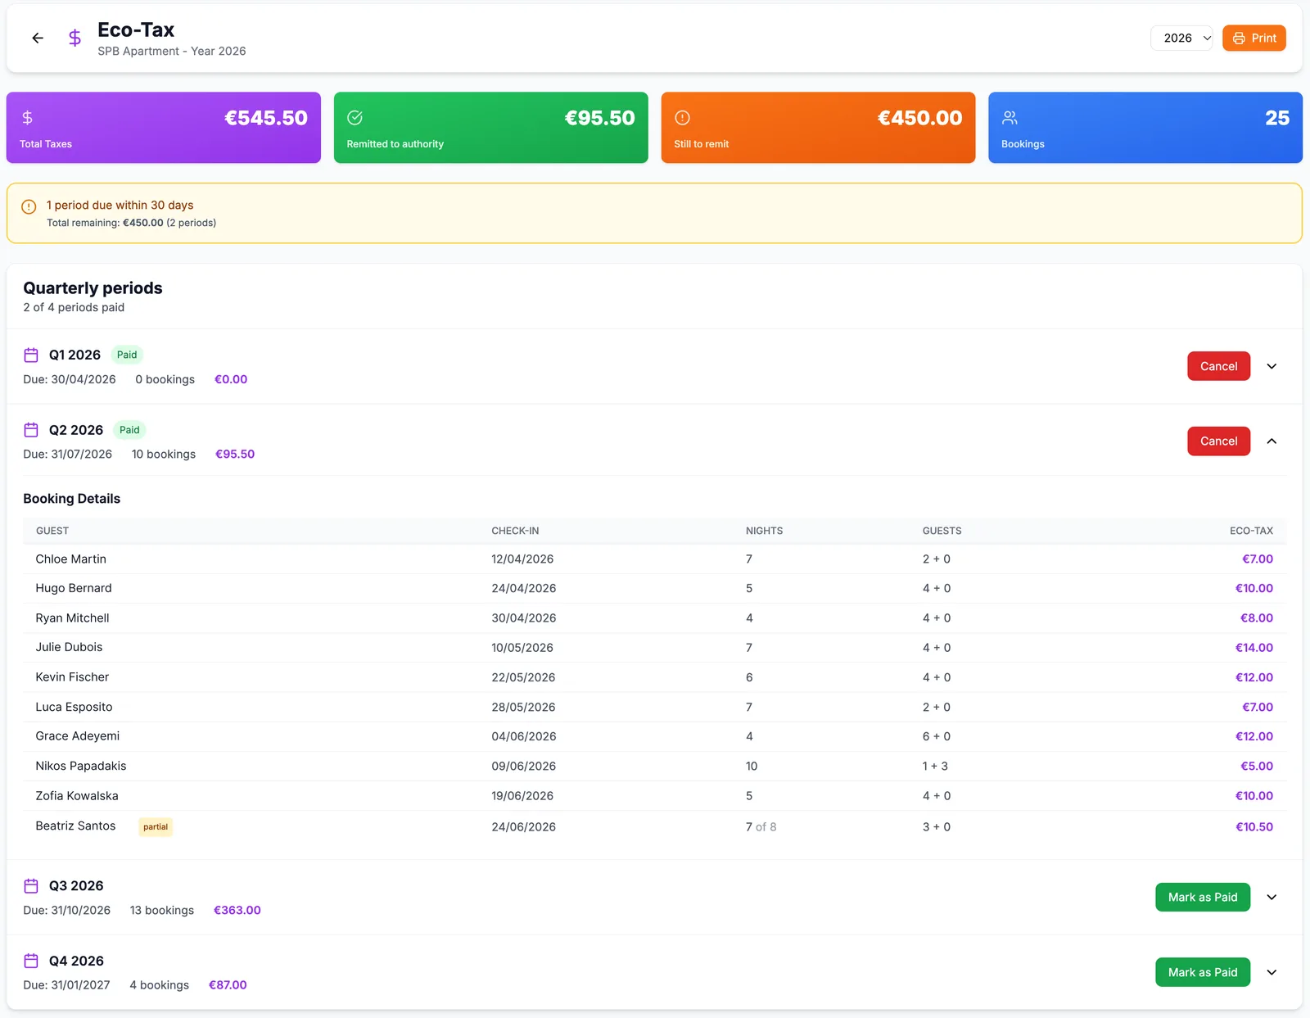Click the €450.00 Still to remit amount
This screenshot has height=1018, width=1310.
[x=919, y=118]
